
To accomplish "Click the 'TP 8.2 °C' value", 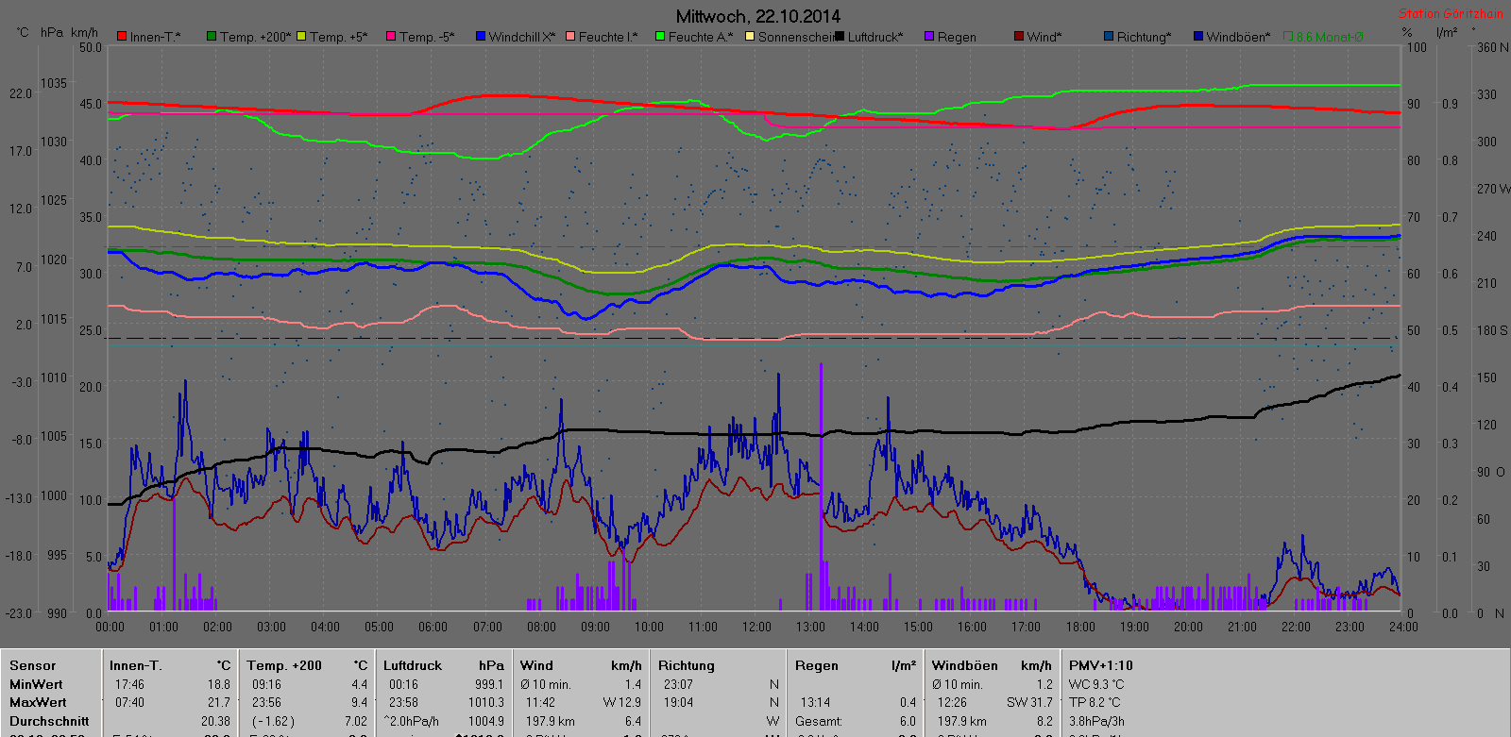I will [x=1095, y=702].
